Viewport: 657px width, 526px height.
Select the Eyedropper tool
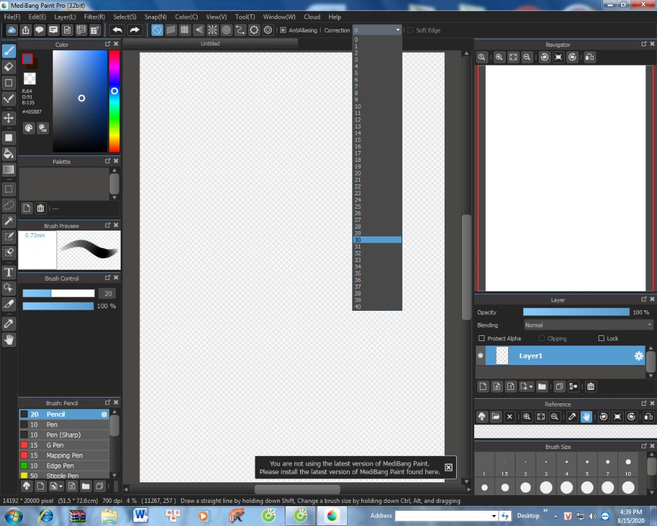tap(9, 324)
